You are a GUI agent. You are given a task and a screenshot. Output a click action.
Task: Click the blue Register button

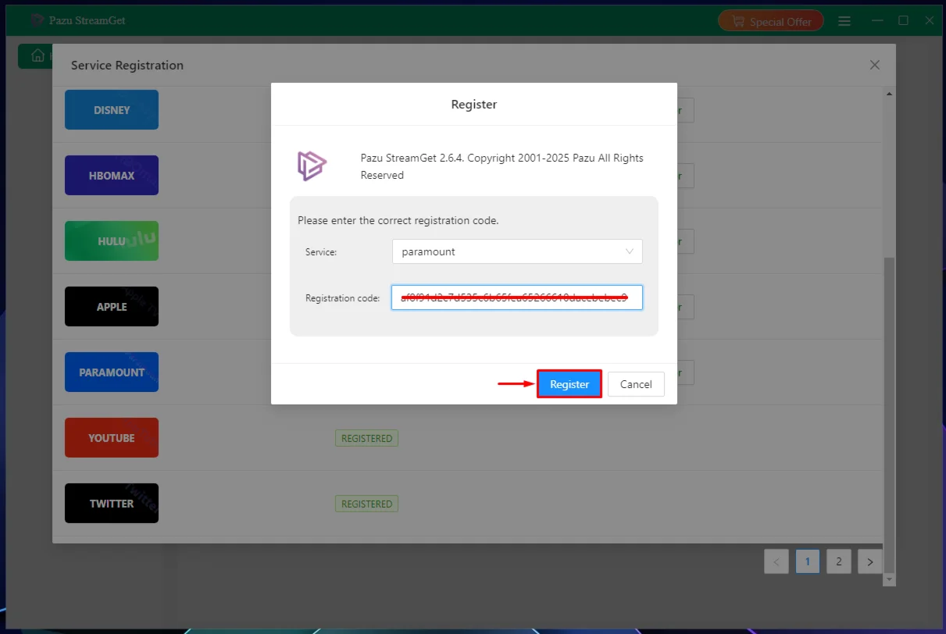(569, 384)
